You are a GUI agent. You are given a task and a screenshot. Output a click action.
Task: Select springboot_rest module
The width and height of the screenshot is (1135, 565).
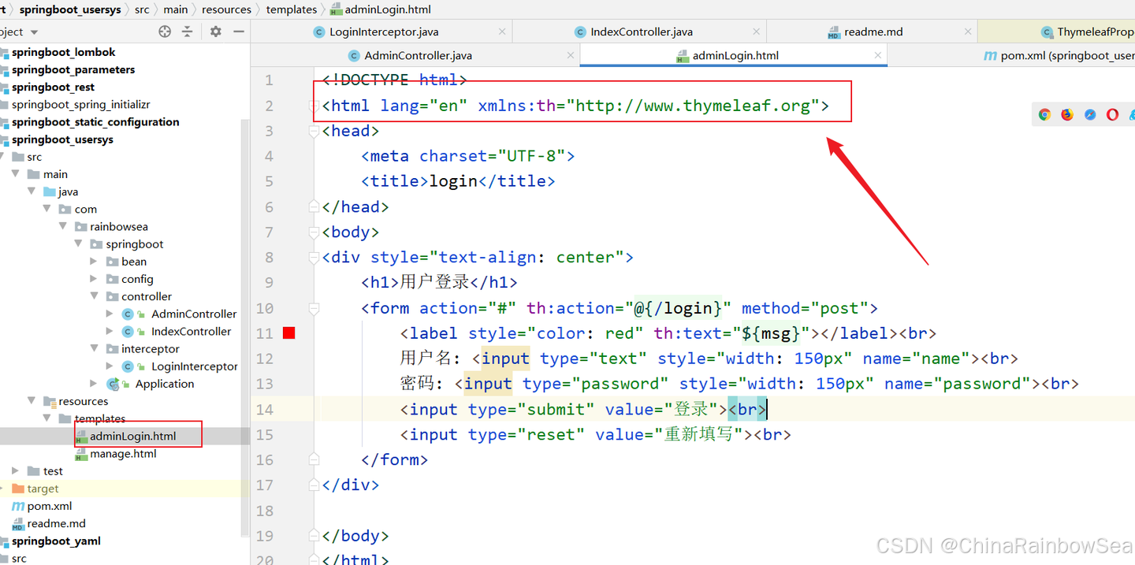(53, 87)
